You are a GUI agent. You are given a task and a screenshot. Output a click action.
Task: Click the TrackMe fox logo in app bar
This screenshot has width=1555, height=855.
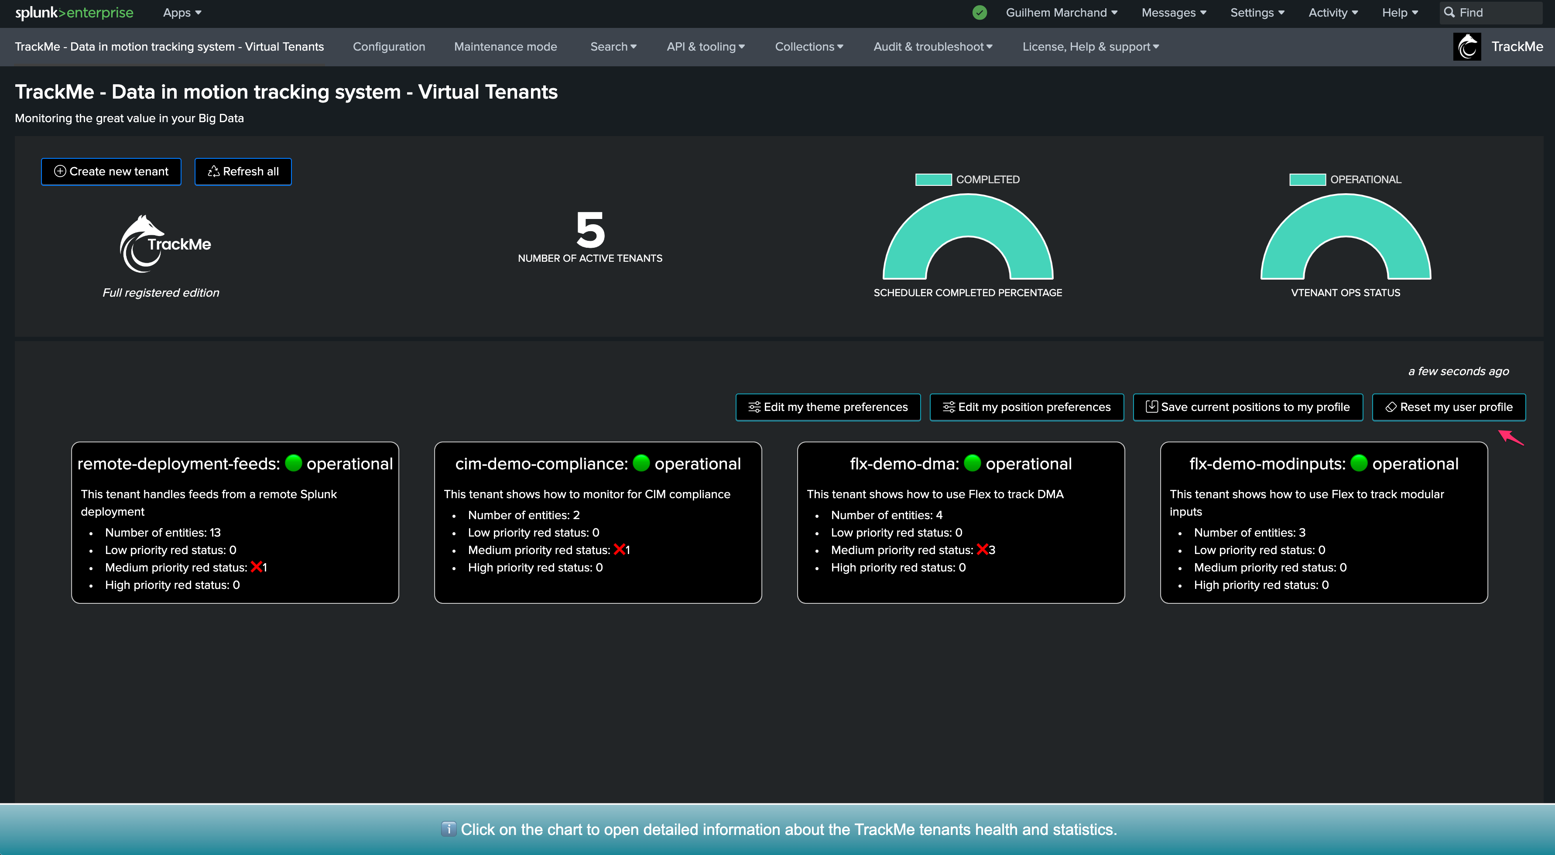(1467, 47)
